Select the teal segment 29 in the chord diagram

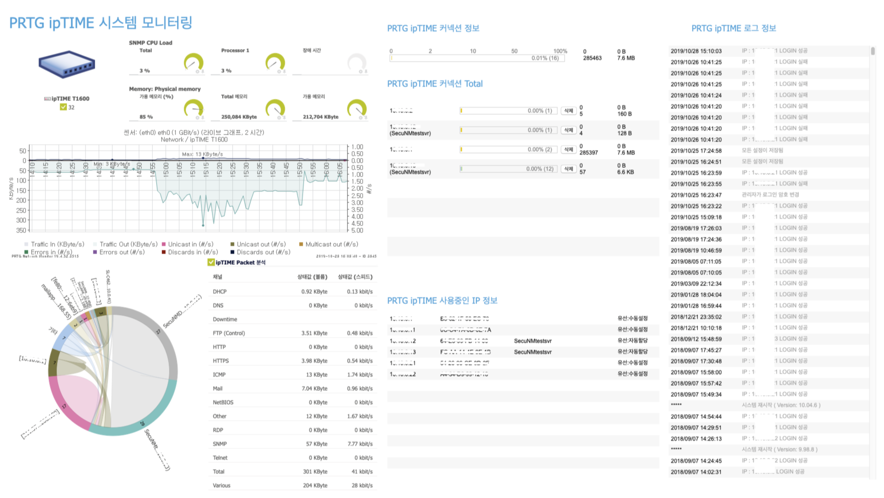coord(142,423)
